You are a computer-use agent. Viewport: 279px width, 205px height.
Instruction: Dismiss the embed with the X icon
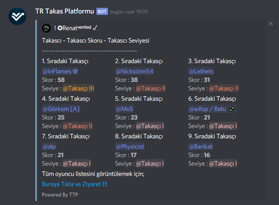pyautogui.click(x=270, y=23)
